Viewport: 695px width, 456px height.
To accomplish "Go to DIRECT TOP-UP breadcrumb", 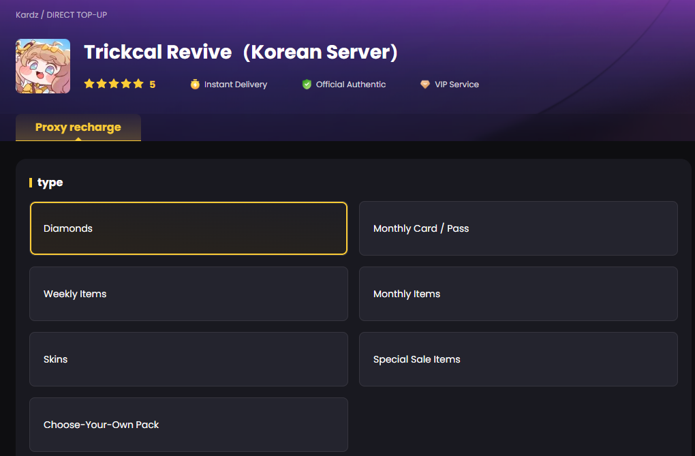I will point(77,14).
